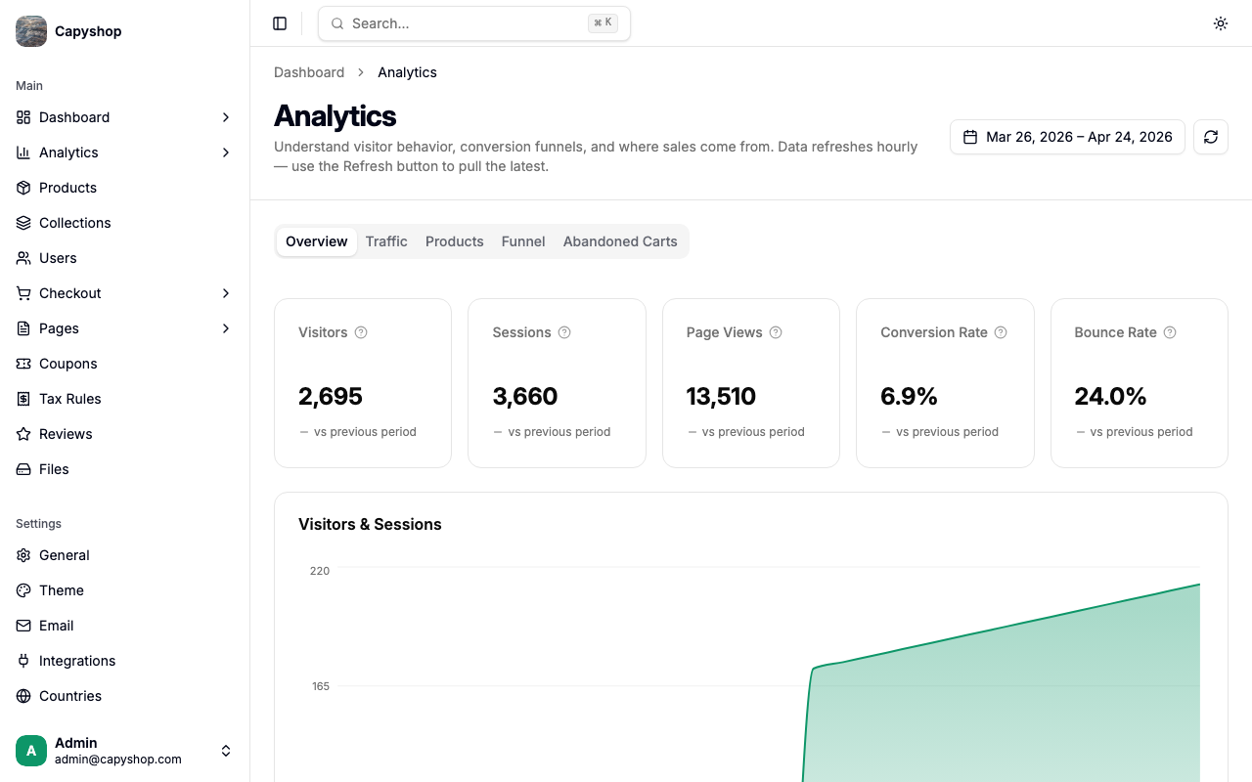The height and width of the screenshot is (782, 1252).
Task: Switch theme with the sun icon
Action: click(x=1221, y=23)
